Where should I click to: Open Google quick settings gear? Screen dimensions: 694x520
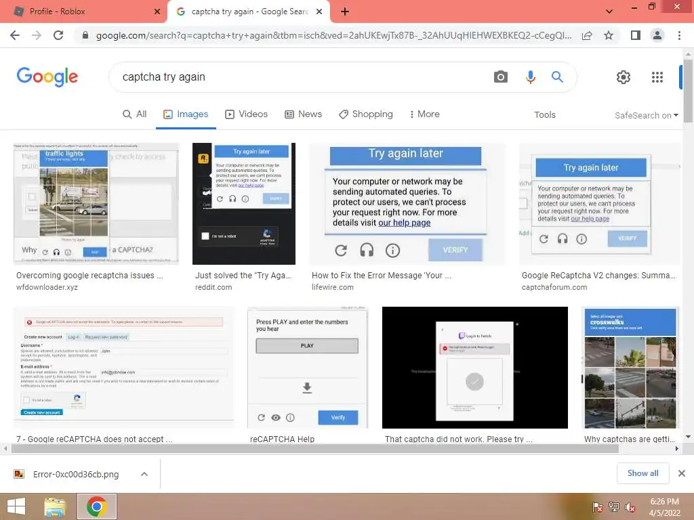(x=624, y=77)
